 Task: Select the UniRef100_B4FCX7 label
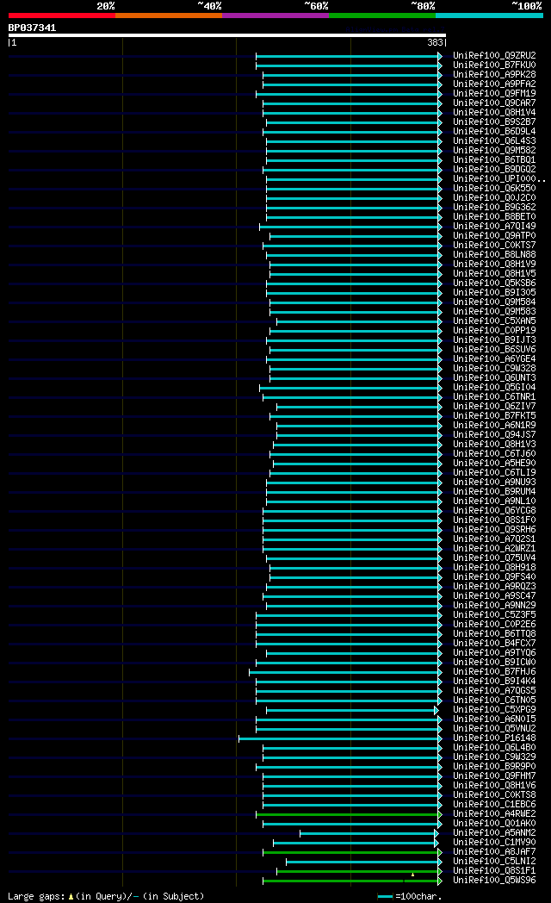(494, 644)
